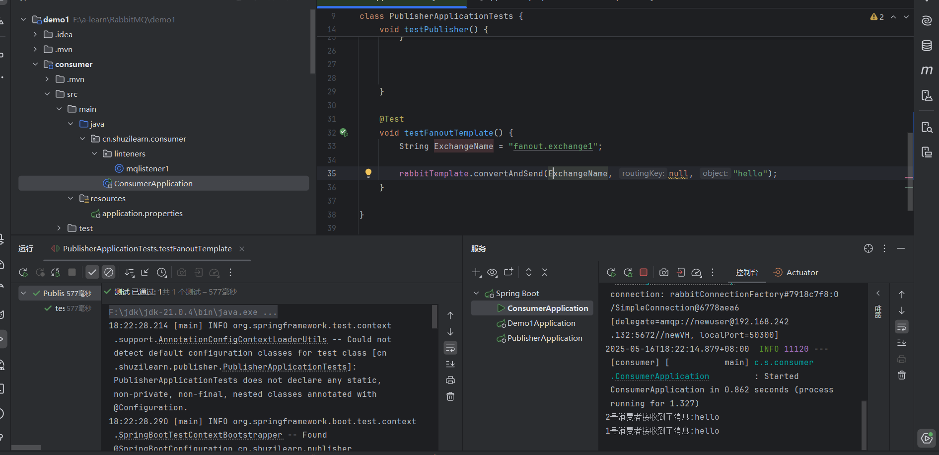Viewport: 939px width, 455px height.
Task: Collapse the Spring Boot services node
Action: (x=476, y=293)
